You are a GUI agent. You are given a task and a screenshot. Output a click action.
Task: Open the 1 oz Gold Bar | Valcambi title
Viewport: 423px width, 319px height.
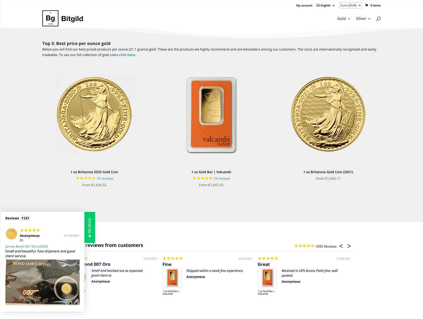coord(211,172)
